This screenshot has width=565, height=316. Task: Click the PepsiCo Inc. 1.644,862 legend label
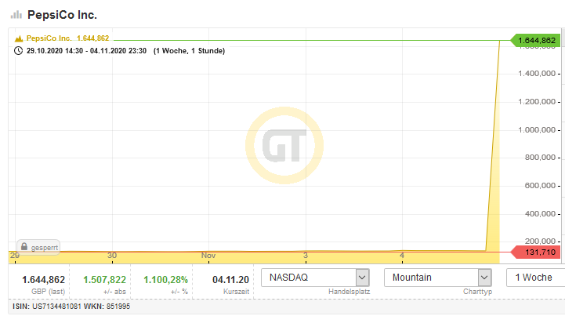click(67, 38)
